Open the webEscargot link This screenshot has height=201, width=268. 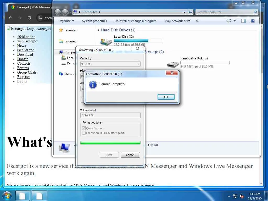27,41
